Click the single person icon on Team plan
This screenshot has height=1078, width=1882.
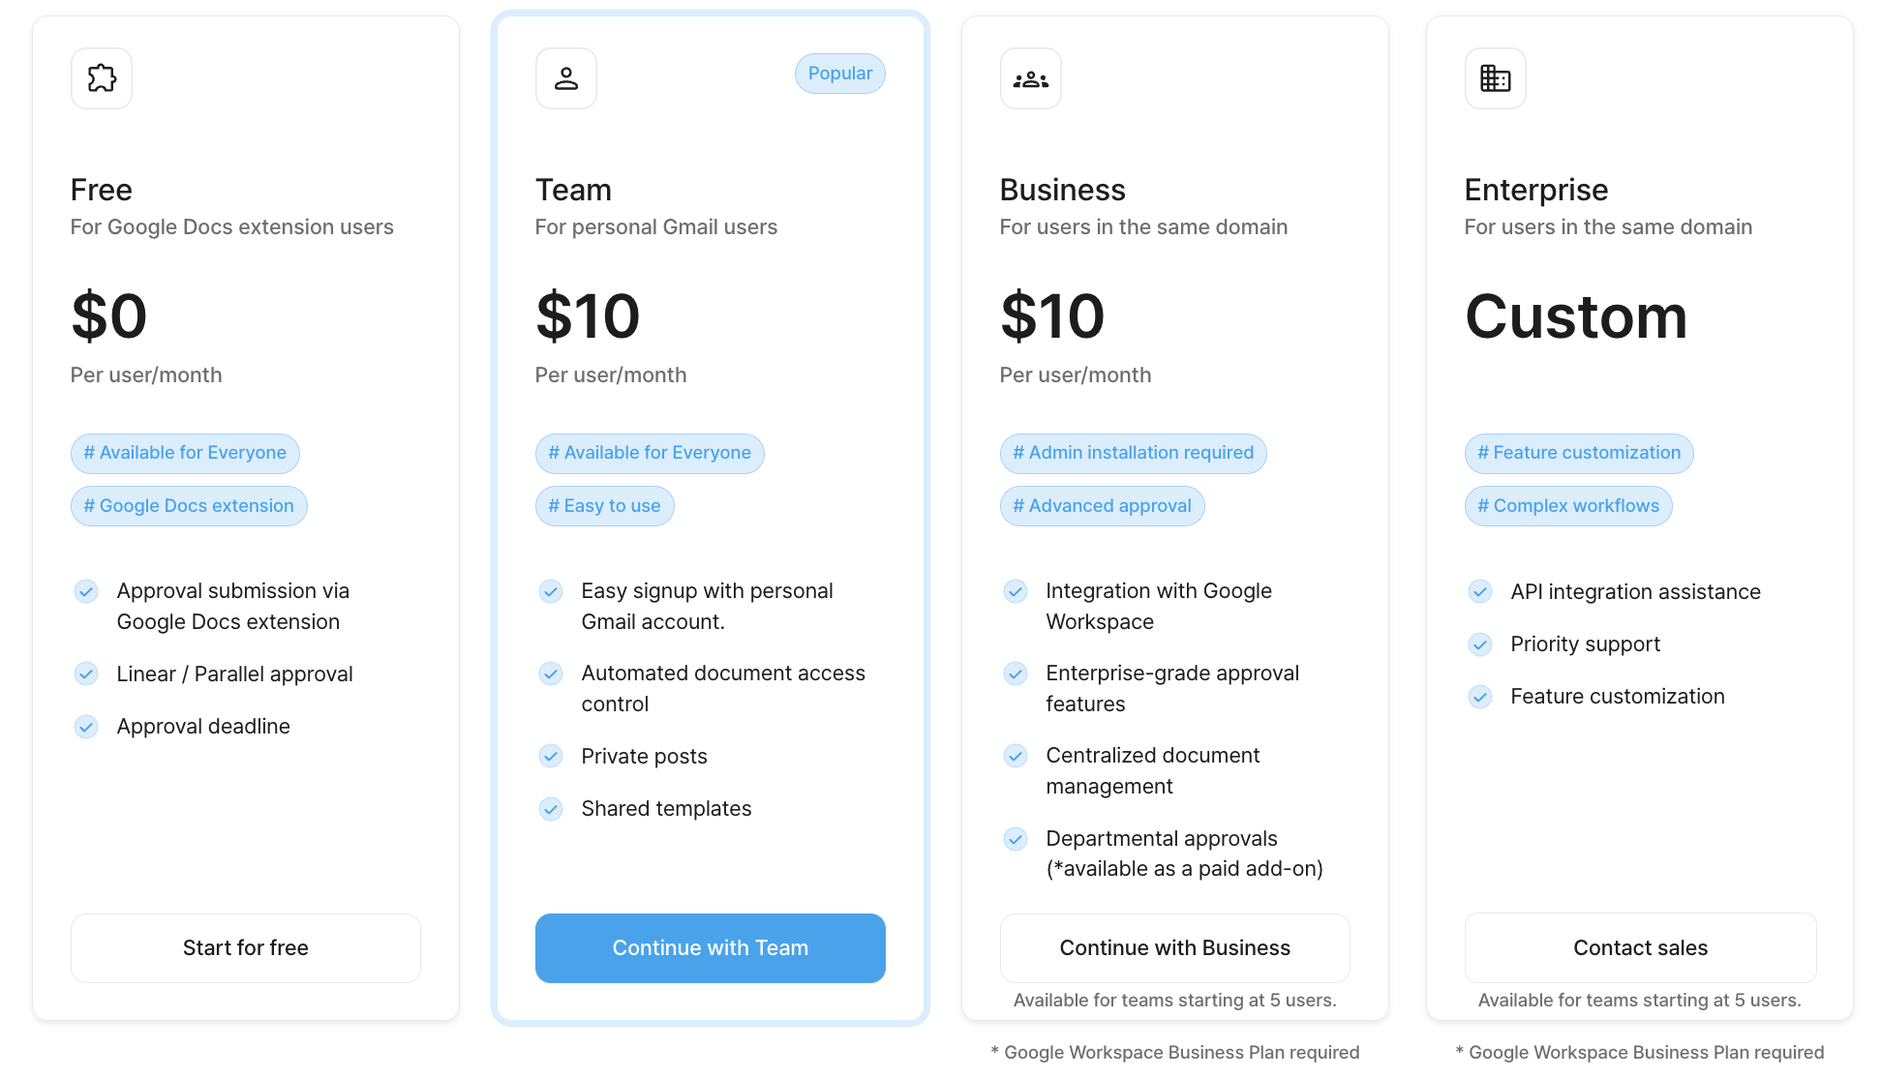(566, 78)
